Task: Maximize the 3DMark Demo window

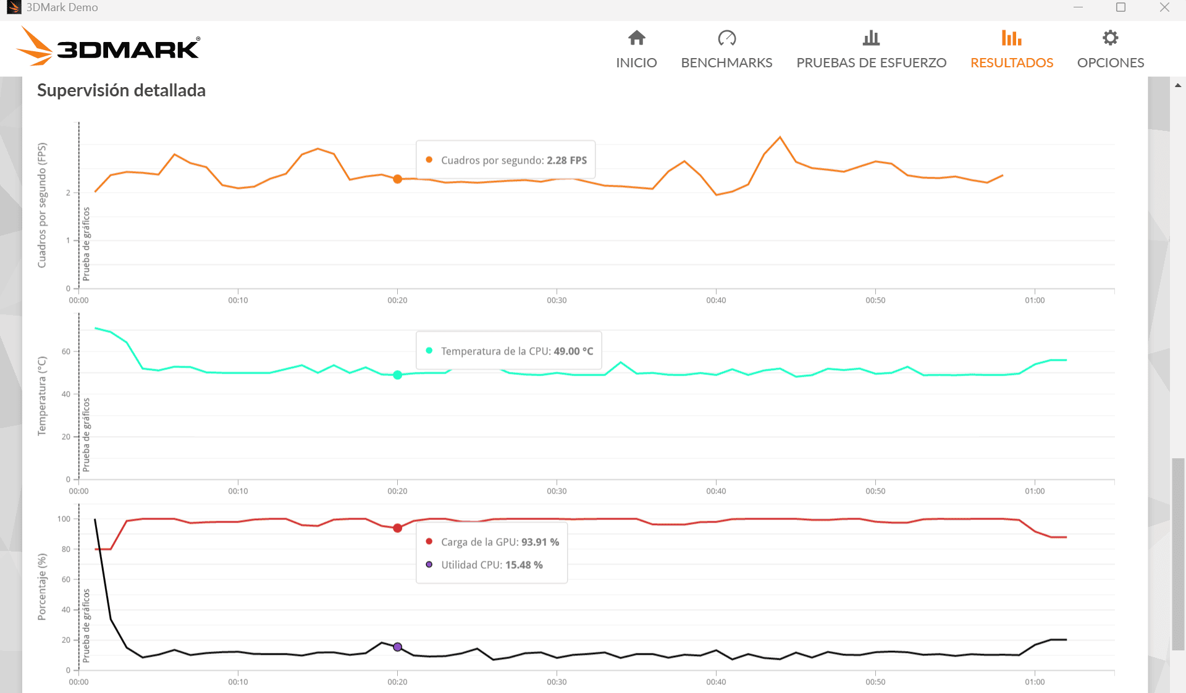Action: [1121, 7]
